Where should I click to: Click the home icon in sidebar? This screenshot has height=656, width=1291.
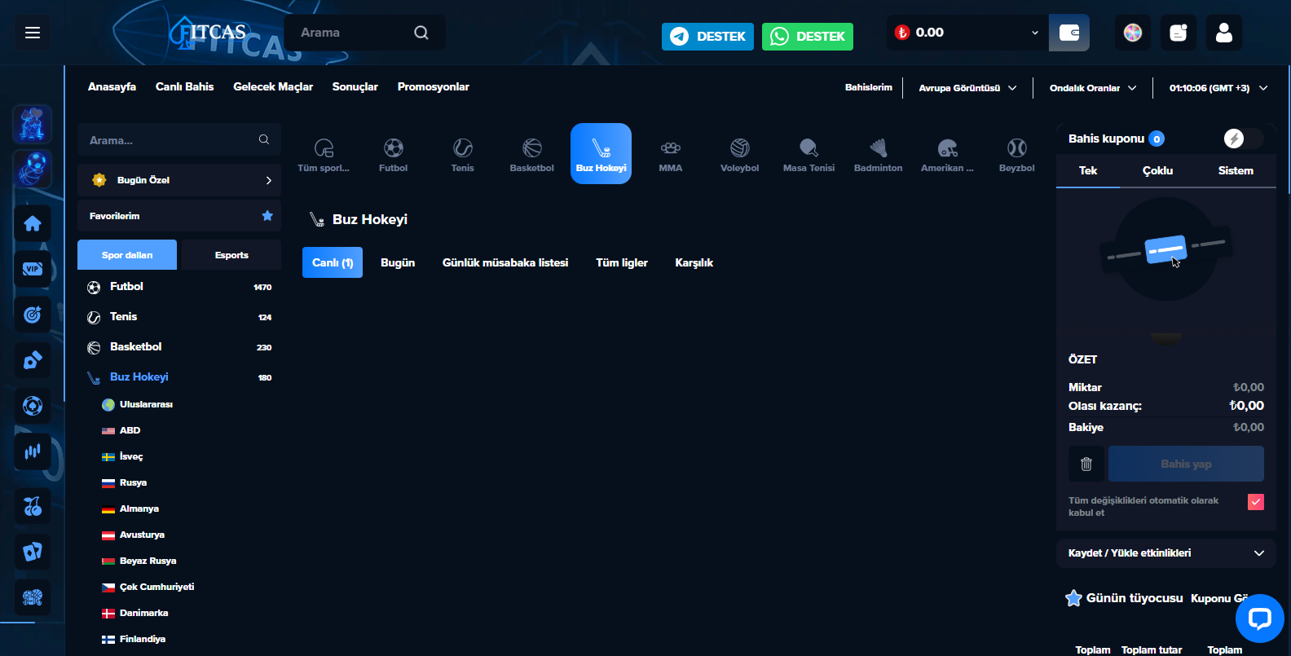(x=33, y=223)
